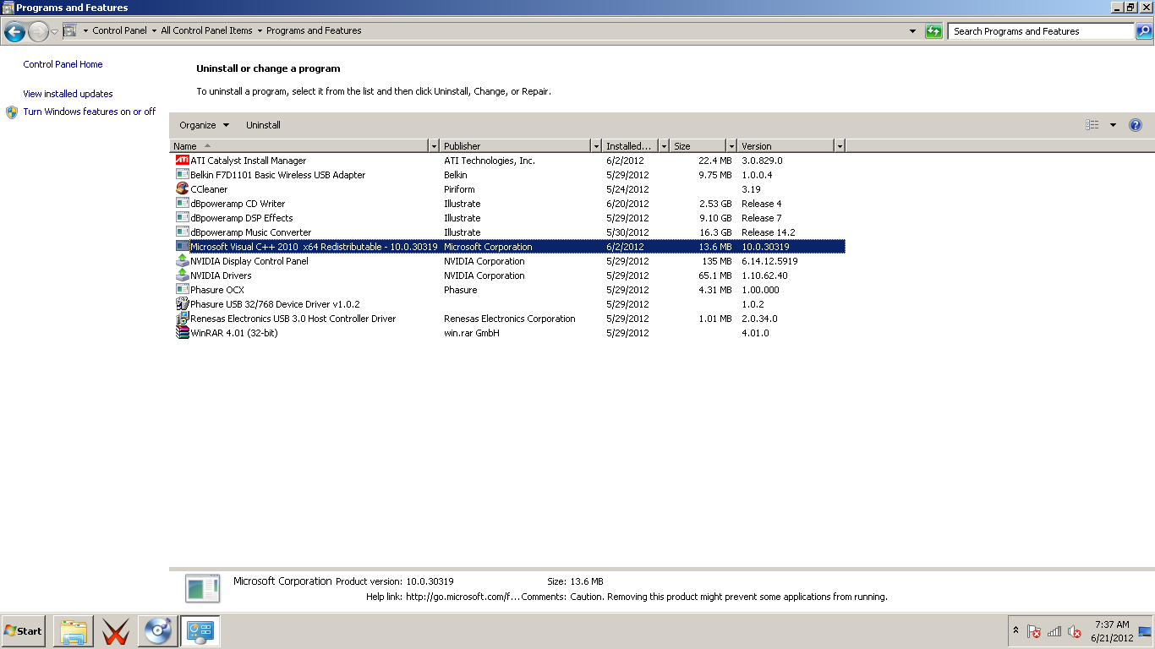Open the view options dropdown arrow

[1113, 125]
